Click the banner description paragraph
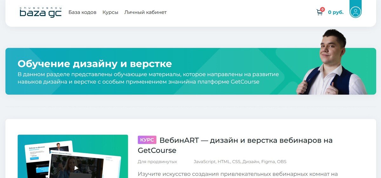Image resolution: width=381 pixels, height=178 pixels. click(148, 78)
